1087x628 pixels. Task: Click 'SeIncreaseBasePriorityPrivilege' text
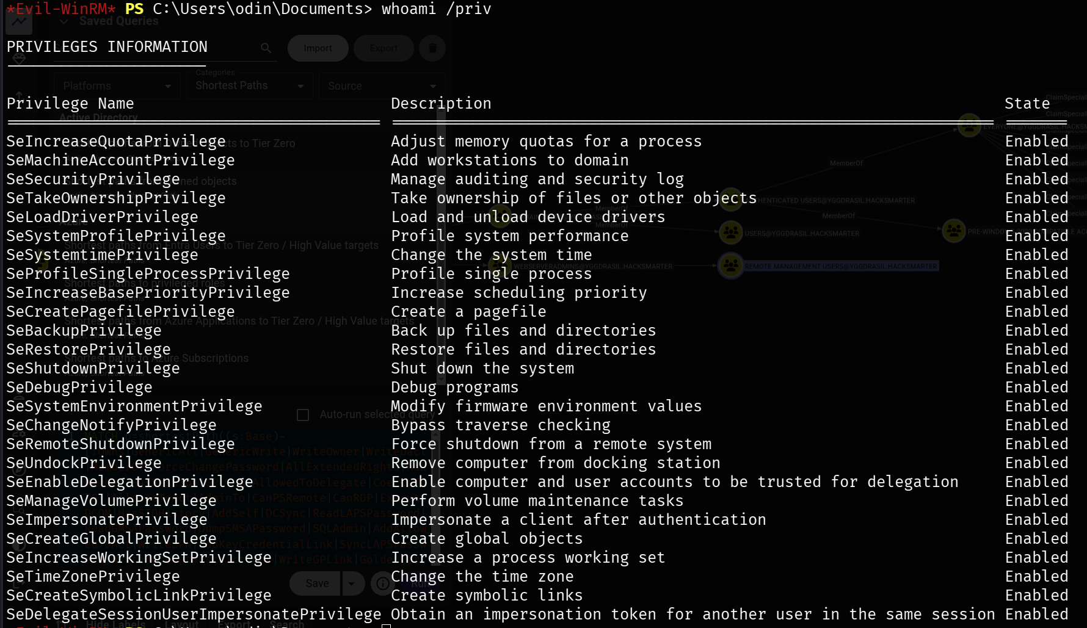point(148,293)
